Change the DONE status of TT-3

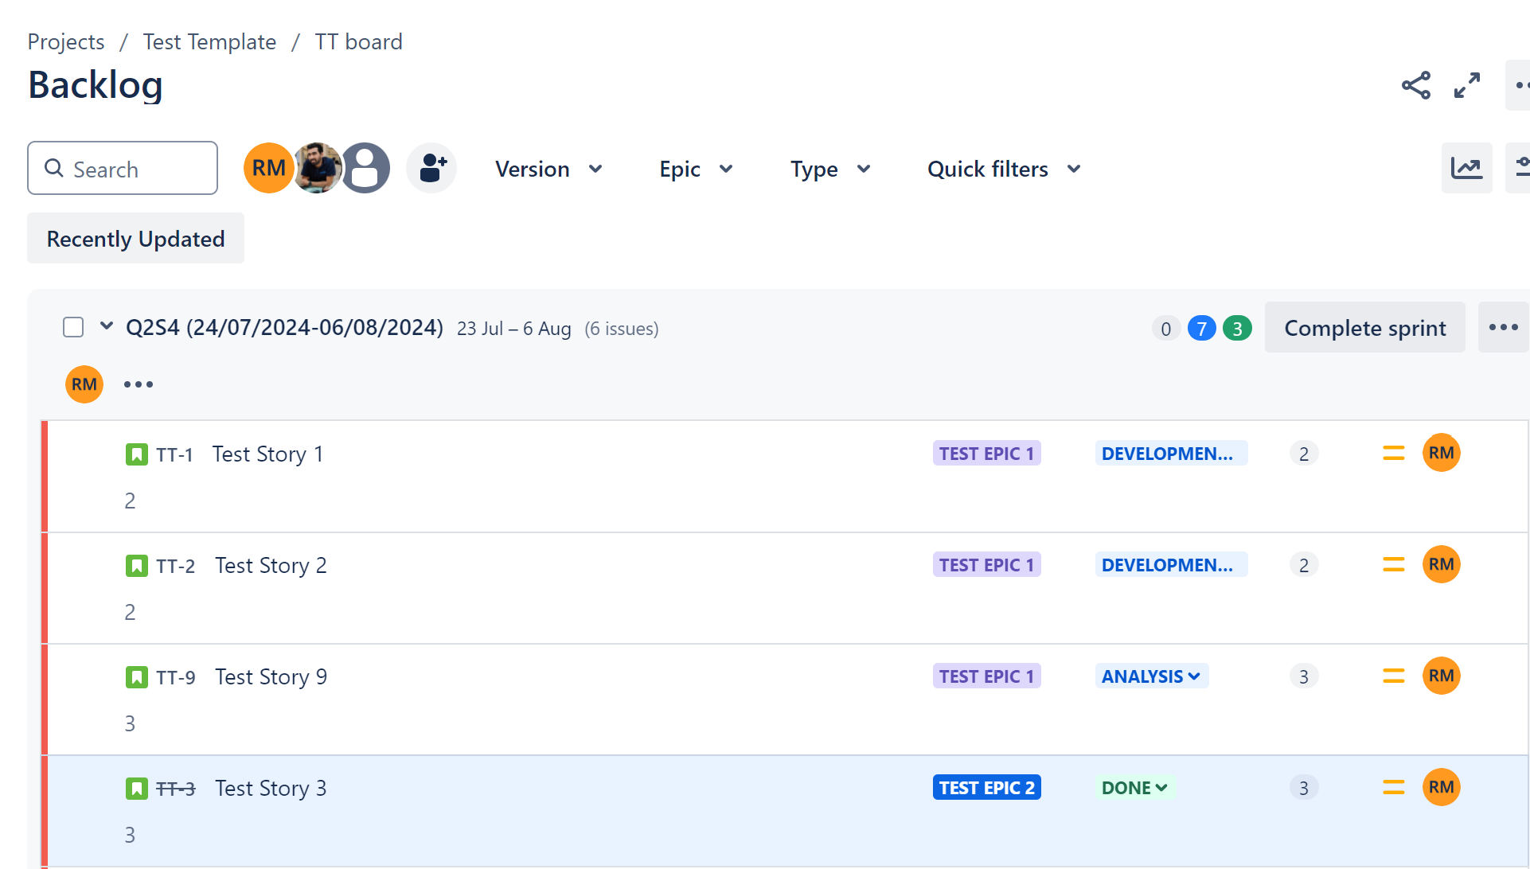coord(1134,788)
